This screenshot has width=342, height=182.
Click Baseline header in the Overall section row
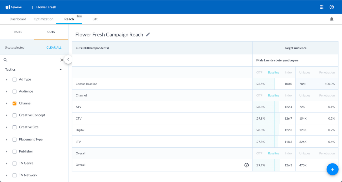click(273, 153)
